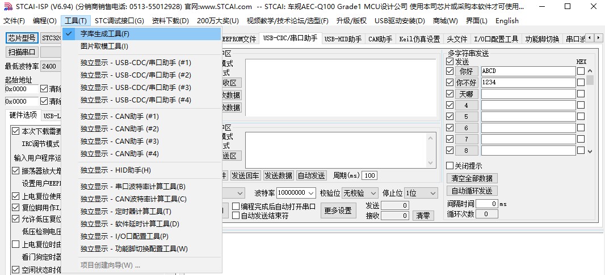Click multi-string list scroll-down arrow

point(590,152)
